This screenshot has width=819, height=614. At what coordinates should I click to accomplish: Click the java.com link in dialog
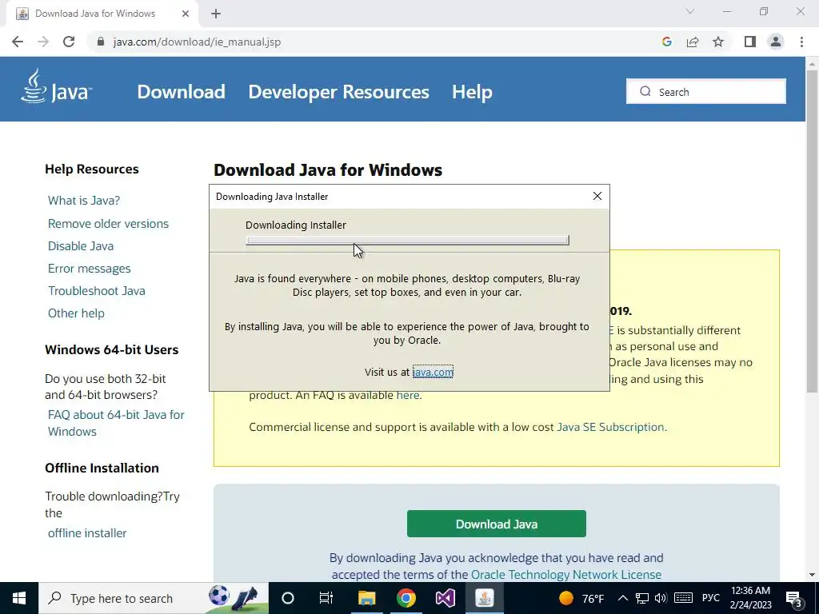(433, 372)
